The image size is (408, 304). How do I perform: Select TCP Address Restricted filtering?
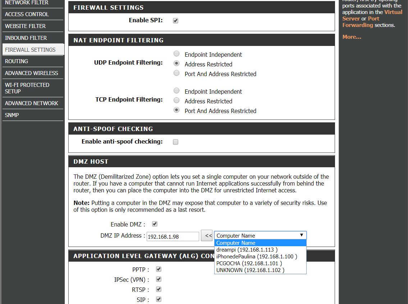coord(177,100)
